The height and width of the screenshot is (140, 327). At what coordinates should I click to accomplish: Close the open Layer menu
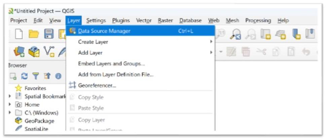tap(74, 20)
